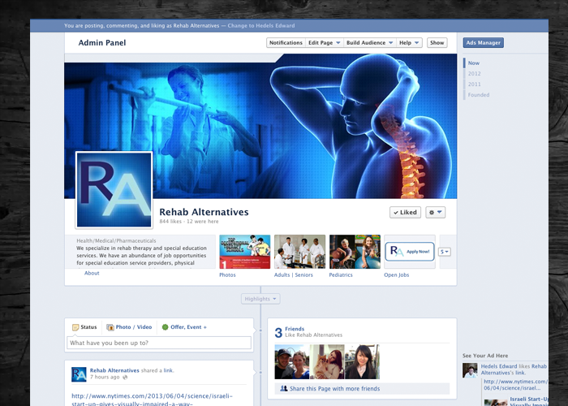Viewport: 568px width, 406px height.
Task: Open the Photos album thumbnail
Action: 244,252
